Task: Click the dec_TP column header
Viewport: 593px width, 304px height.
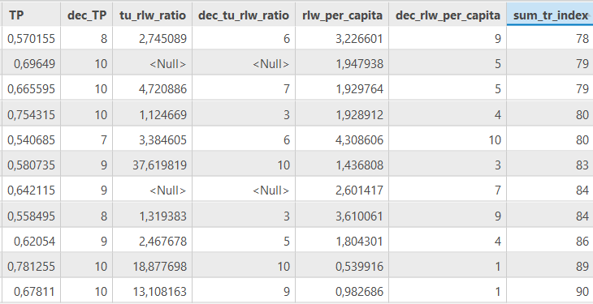Action: coord(87,15)
